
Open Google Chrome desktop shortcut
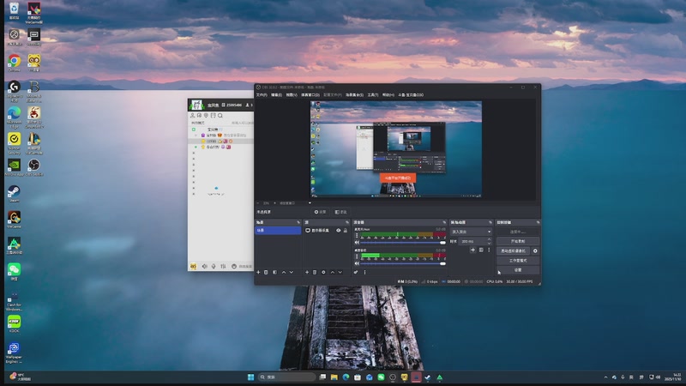[x=14, y=63]
